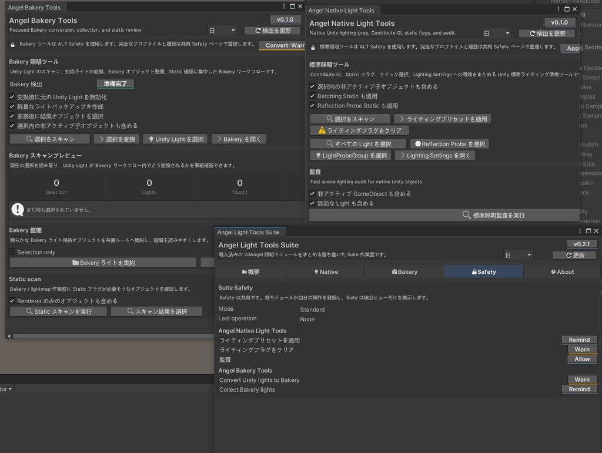Click ライティングフラグをクリア warning button

point(359,130)
